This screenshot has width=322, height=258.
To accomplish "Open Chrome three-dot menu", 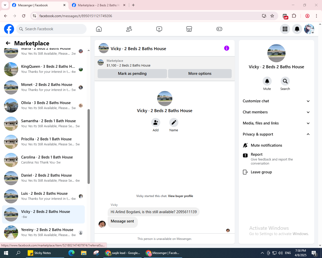I will coord(317,16).
